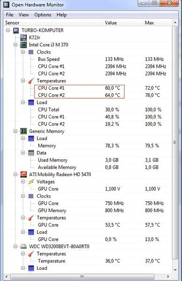182x281 pixels.
Task: Collapse the CPU Clocks group
Action: [23, 52]
